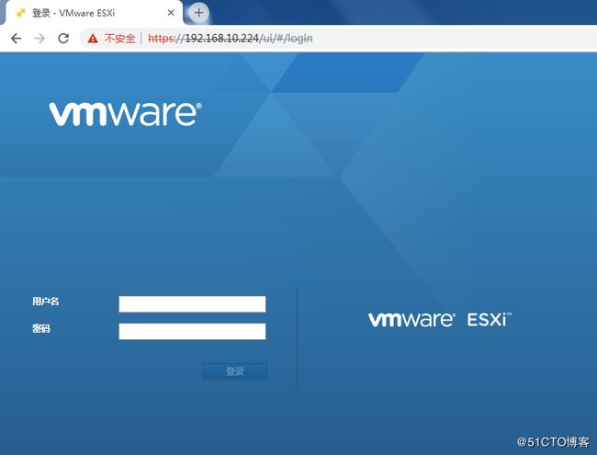This screenshot has width=597, height=455.
Task: Click the red not-secure warning triangle
Action: [93, 39]
